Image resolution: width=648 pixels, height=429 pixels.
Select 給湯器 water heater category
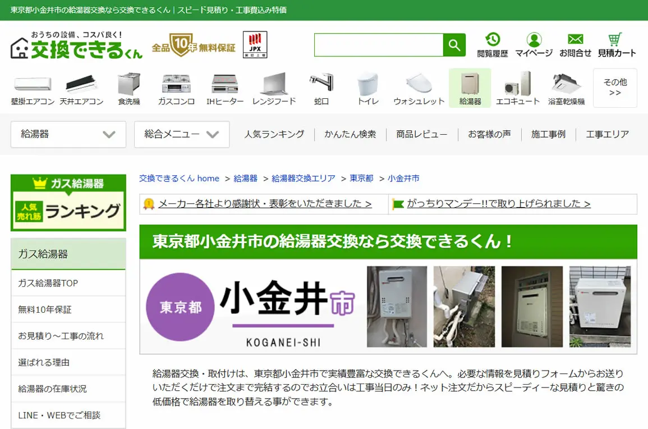click(x=470, y=89)
